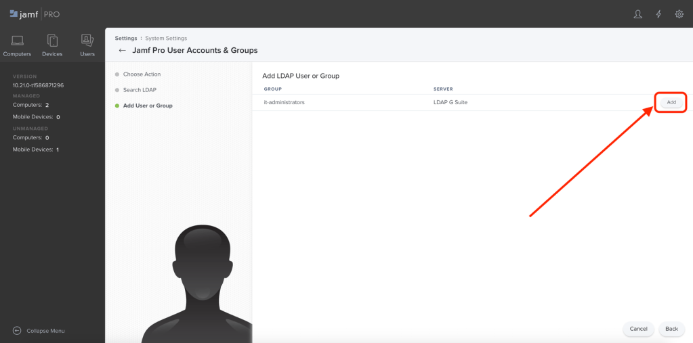Viewport: 693px width, 343px height.
Task: Select the Choose Action step
Action: pyautogui.click(x=142, y=74)
